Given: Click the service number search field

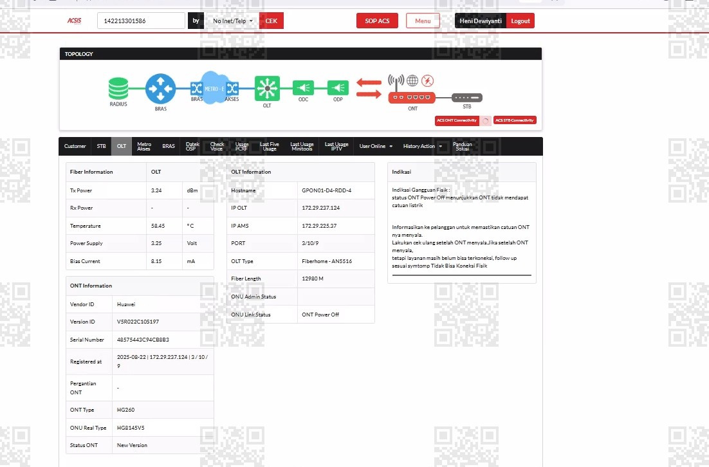Looking at the screenshot, I should (141, 21).
